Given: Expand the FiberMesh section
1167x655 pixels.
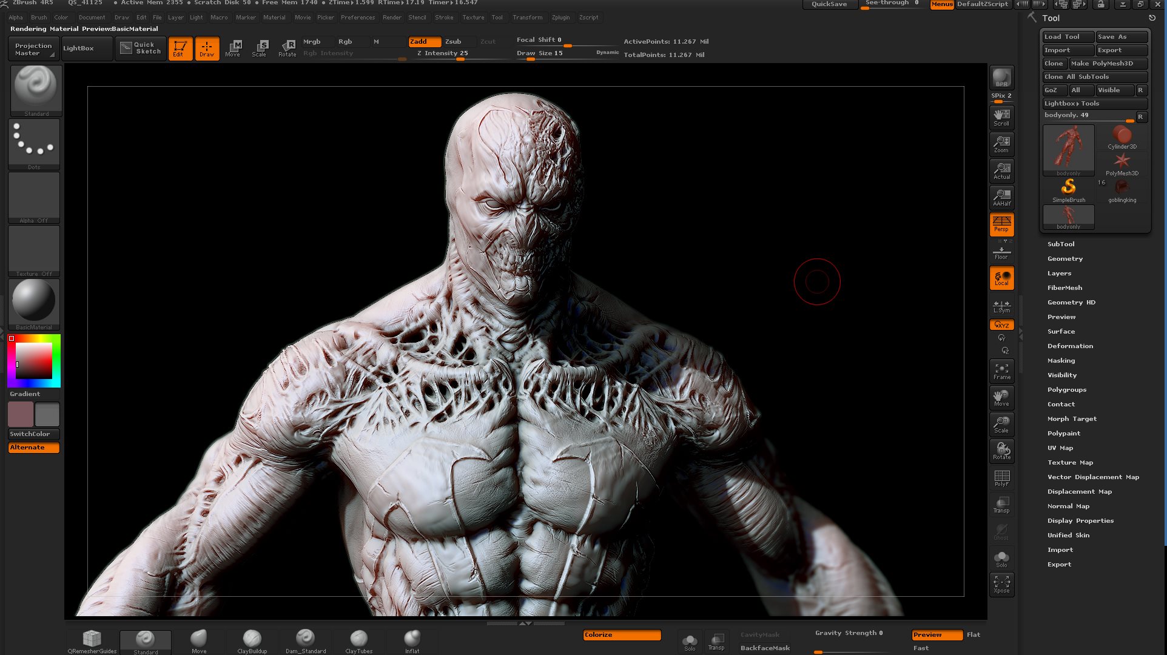Looking at the screenshot, I should (x=1065, y=287).
